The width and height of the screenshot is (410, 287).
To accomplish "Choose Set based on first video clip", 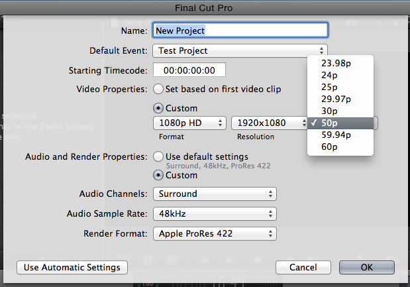I will coord(159,89).
